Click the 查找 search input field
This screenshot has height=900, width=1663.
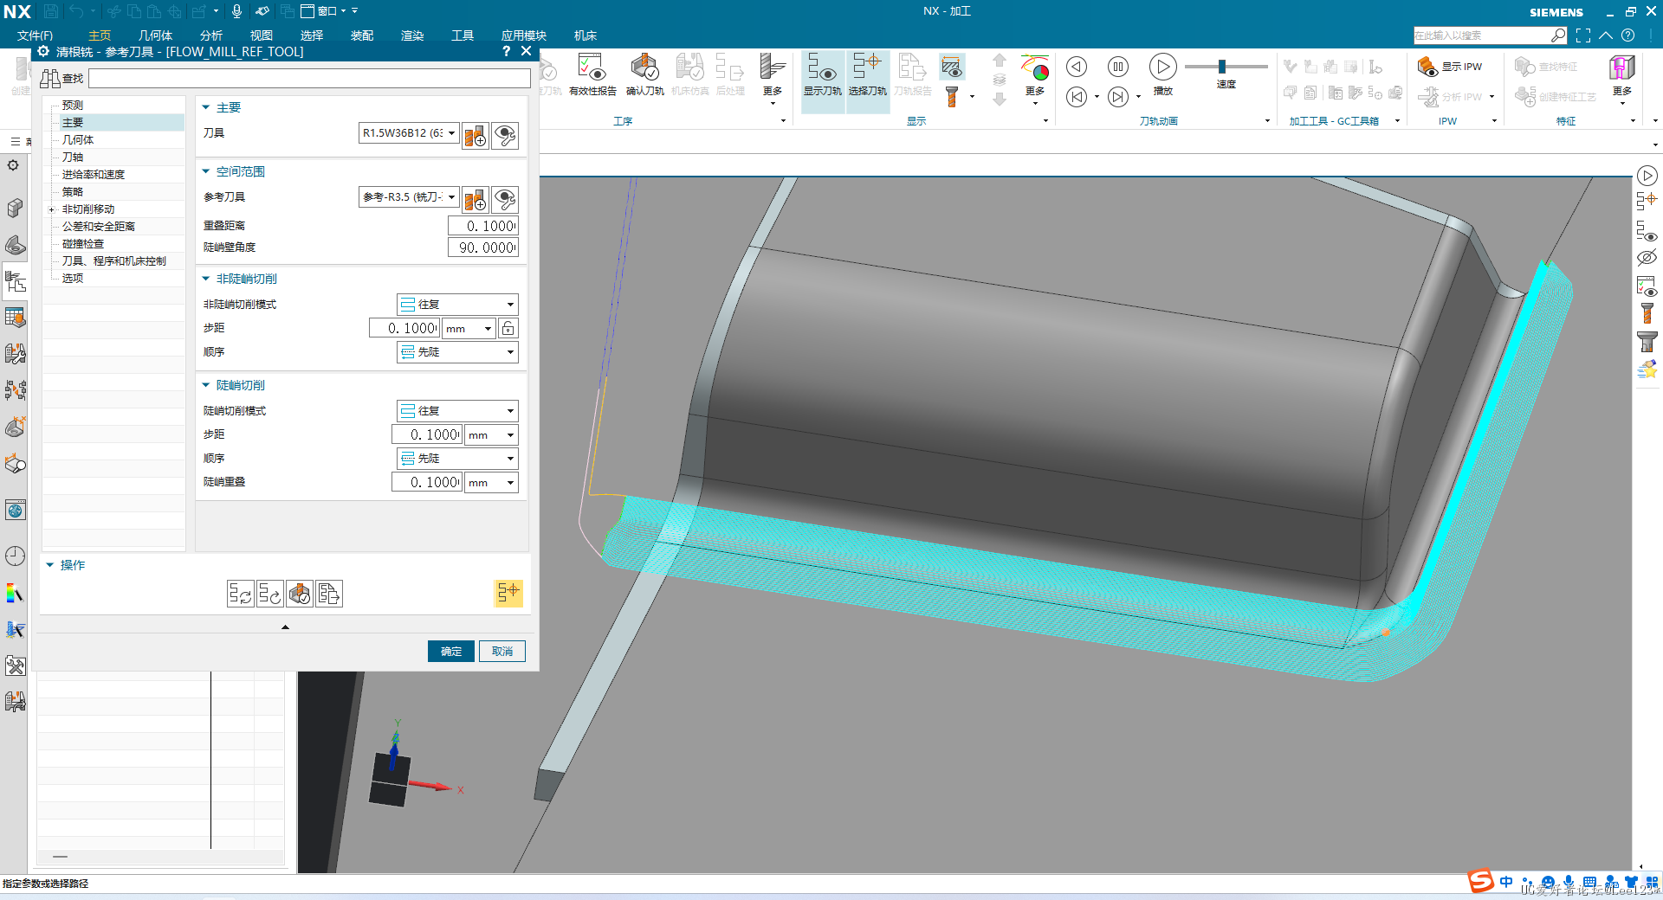(309, 79)
